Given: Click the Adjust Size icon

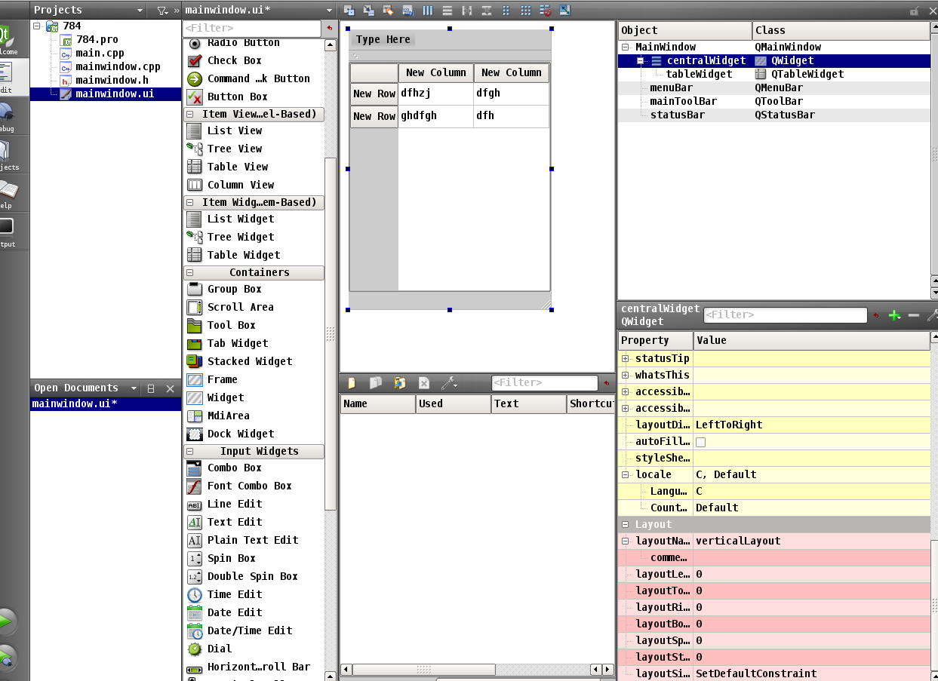Looking at the screenshot, I should point(564,11).
